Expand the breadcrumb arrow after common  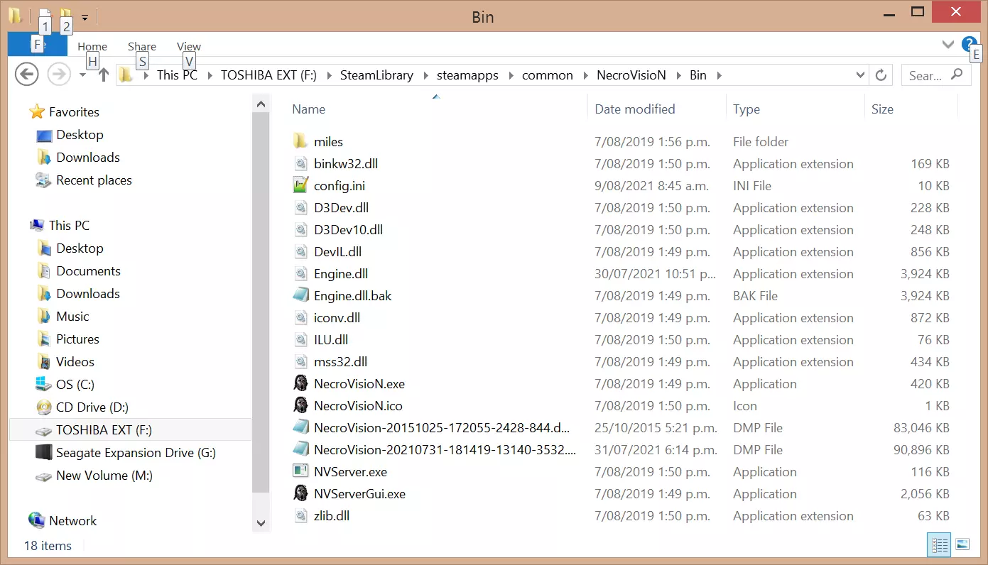tap(587, 75)
